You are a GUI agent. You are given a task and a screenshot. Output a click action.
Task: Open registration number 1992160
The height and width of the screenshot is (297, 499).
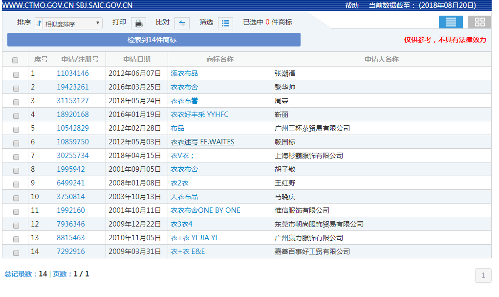pos(71,210)
